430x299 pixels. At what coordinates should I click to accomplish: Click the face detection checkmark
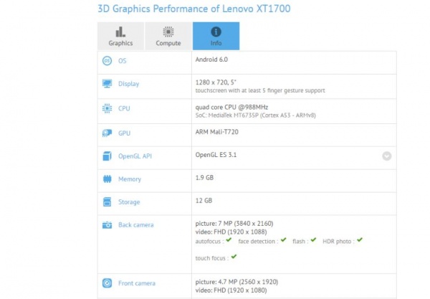[284, 240]
